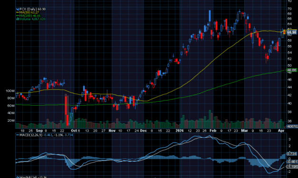
Task: Click the 38 price axis label
Action: pos(289,112)
